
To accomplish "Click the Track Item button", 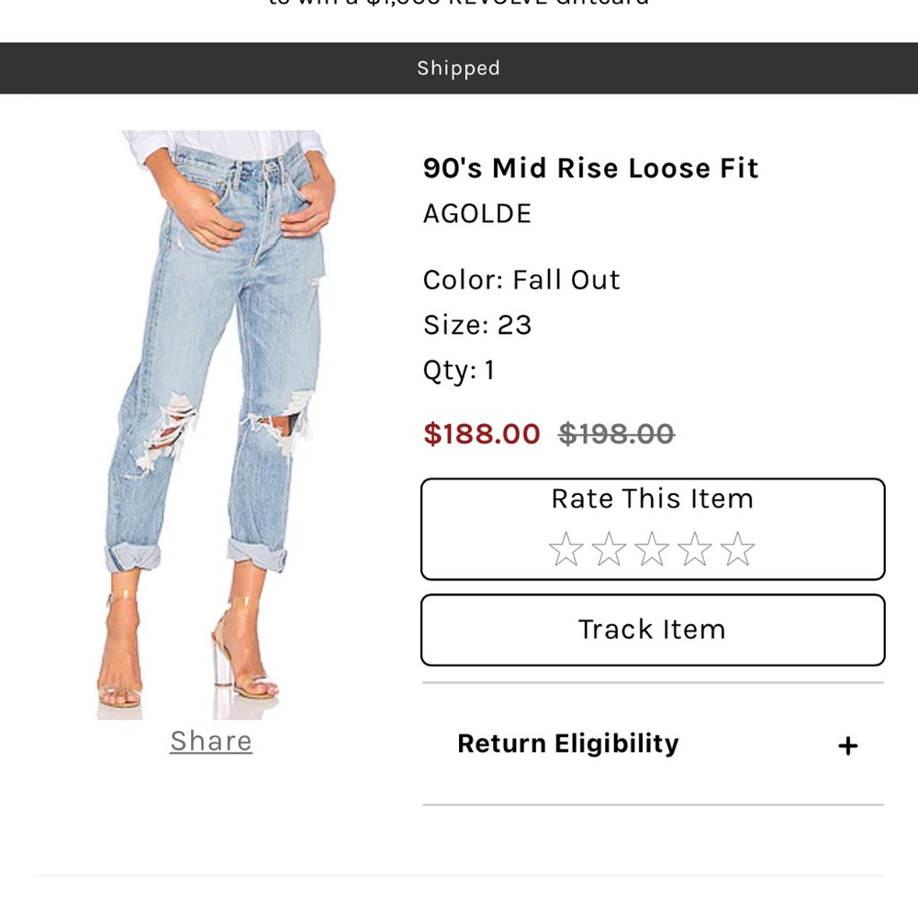I will click(x=652, y=630).
